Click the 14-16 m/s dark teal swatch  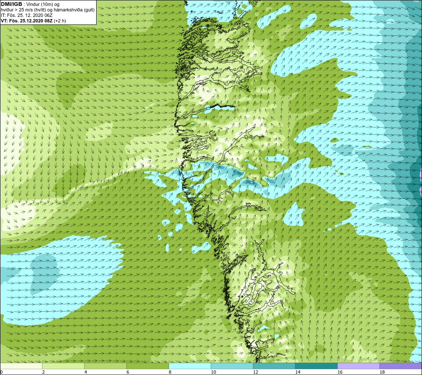[x=316, y=366]
